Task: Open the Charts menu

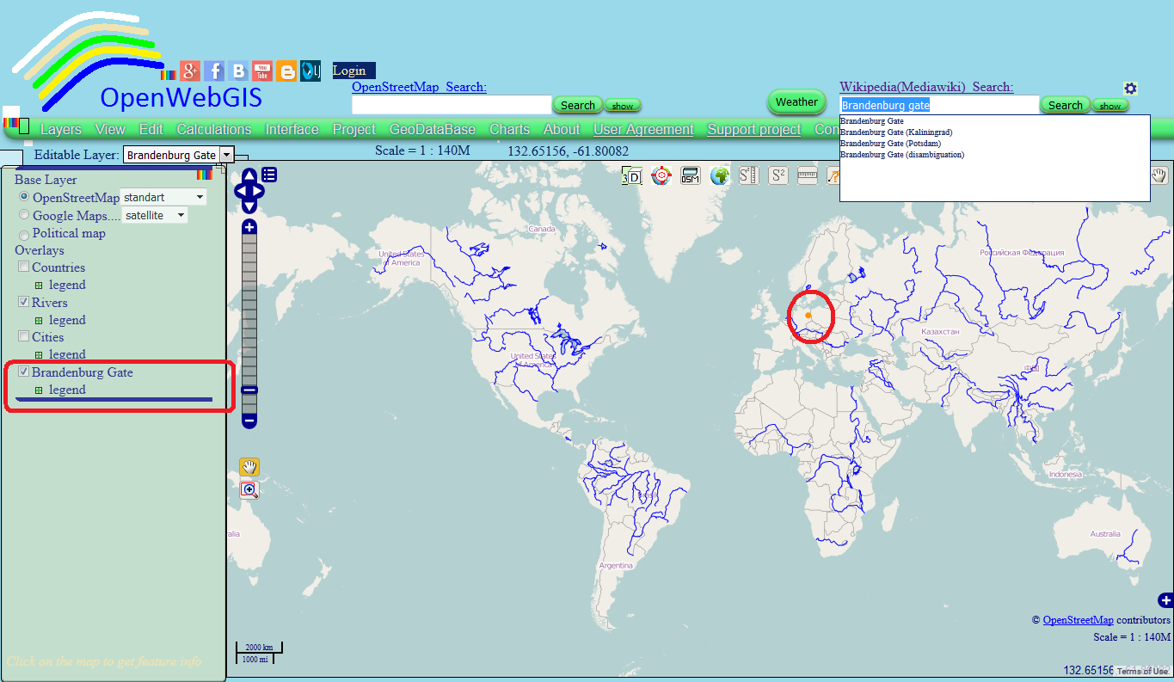Action: click(509, 129)
